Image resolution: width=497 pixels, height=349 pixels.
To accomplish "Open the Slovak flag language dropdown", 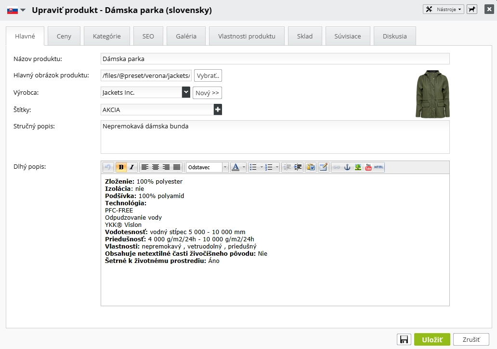I will pos(16,10).
